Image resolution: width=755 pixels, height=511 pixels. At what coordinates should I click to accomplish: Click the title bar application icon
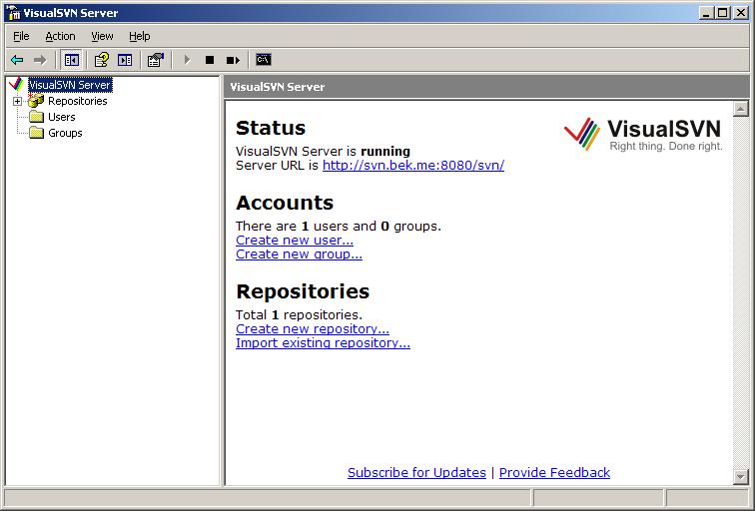(13, 13)
